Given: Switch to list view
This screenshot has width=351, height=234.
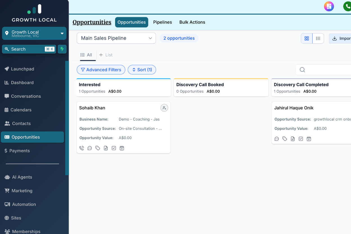Looking at the screenshot, I should coord(318,39).
